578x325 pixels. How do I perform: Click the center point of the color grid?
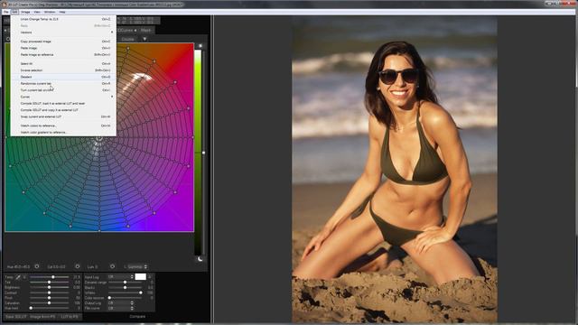tap(99, 138)
